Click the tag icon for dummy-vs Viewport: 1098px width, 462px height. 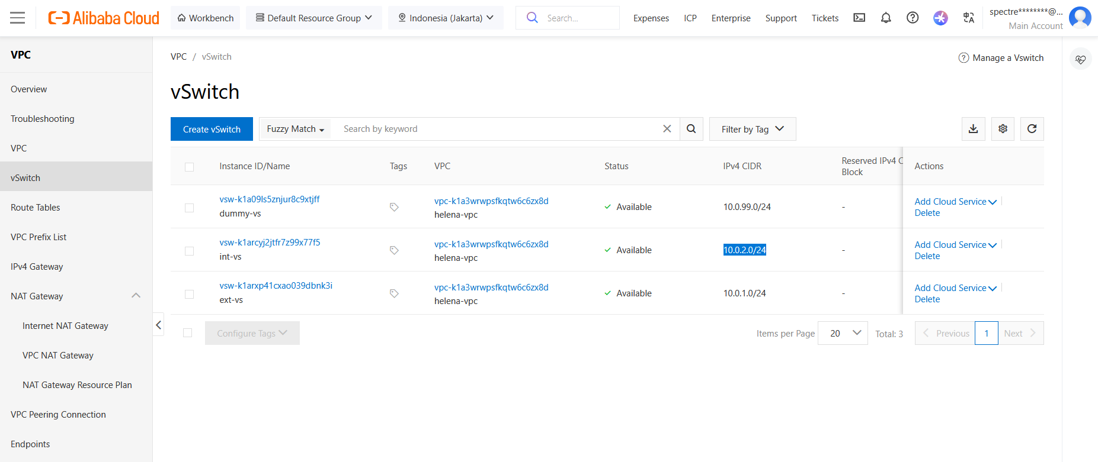[x=394, y=207]
